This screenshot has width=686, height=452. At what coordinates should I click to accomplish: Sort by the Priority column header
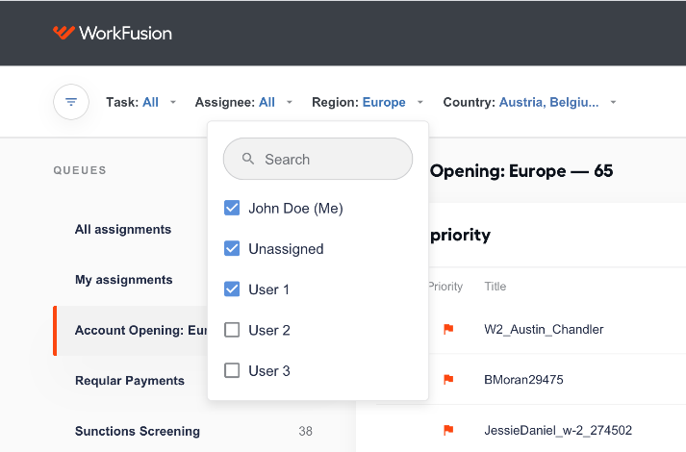click(445, 287)
